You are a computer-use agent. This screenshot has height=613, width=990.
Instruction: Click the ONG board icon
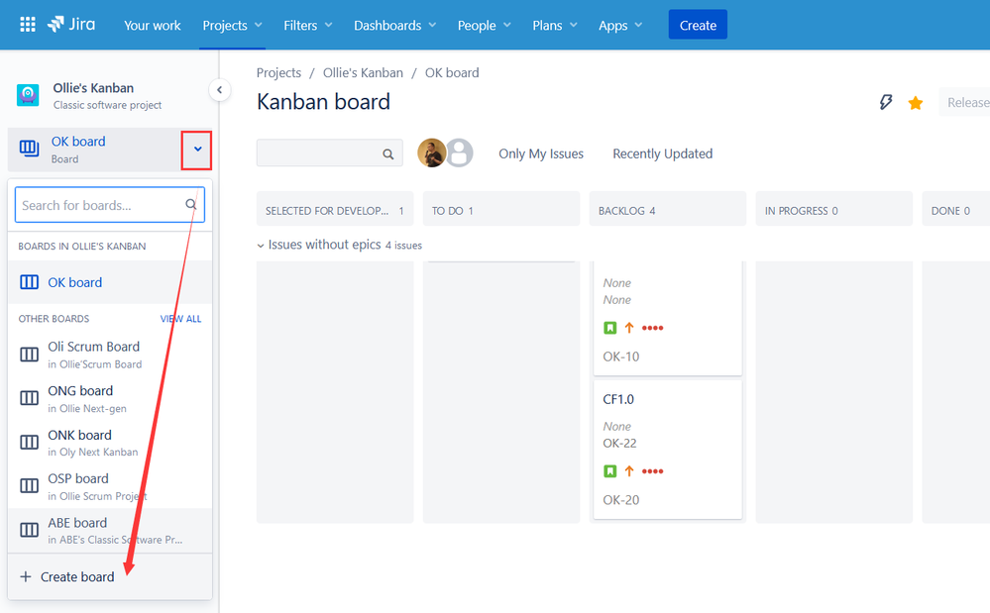pos(29,398)
